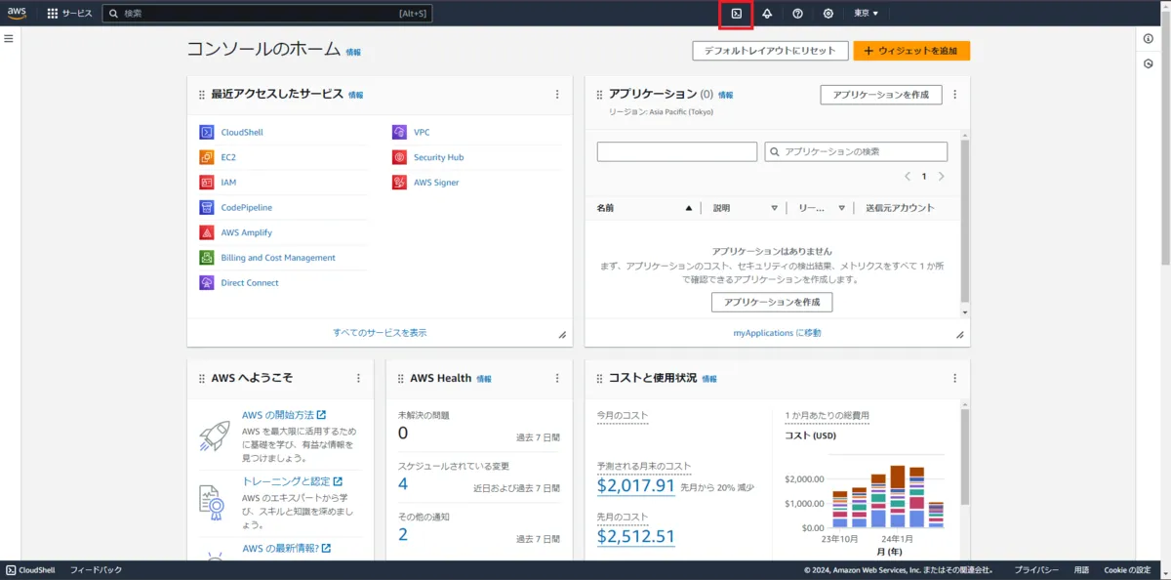
Task: Open the CodePipeline service icon
Action: point(206,207)
